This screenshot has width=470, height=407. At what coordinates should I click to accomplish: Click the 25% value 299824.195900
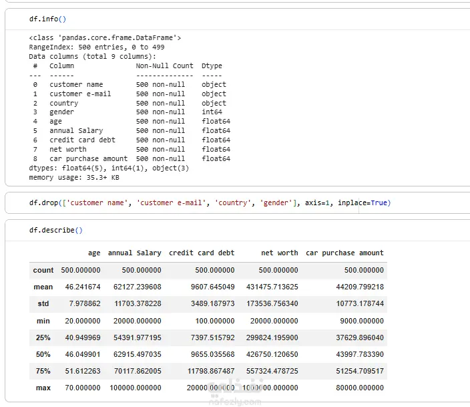tap(272, 337)
